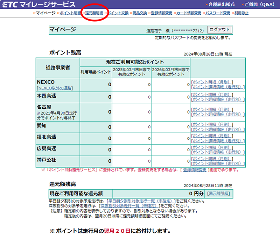Click the user name 道路花子 様
Screen dimensions: 280x240
158,31
